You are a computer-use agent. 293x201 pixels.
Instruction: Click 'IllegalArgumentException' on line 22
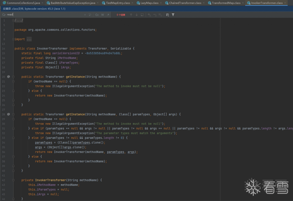click(73, 86)
